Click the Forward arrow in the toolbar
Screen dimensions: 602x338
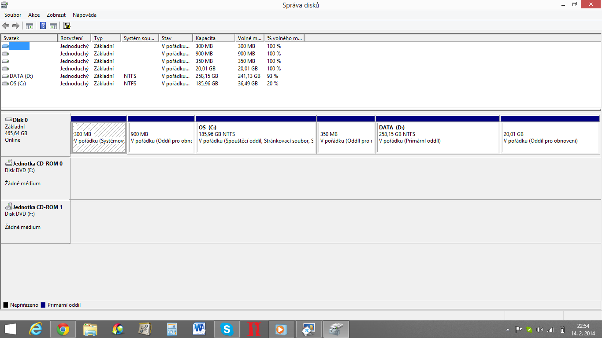16,26
